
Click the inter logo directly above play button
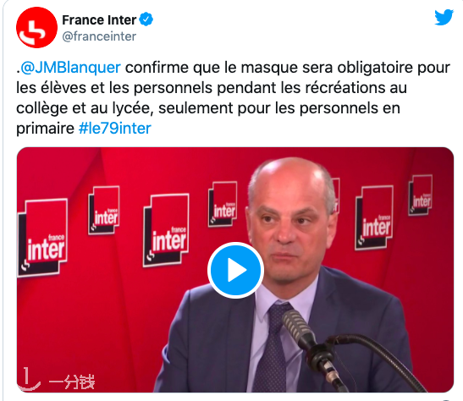[223, 204]
